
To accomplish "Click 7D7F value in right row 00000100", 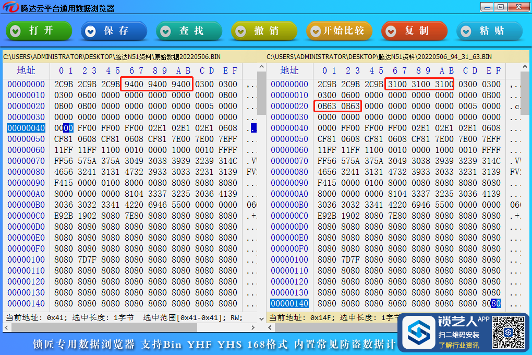I will coord(350,259).
